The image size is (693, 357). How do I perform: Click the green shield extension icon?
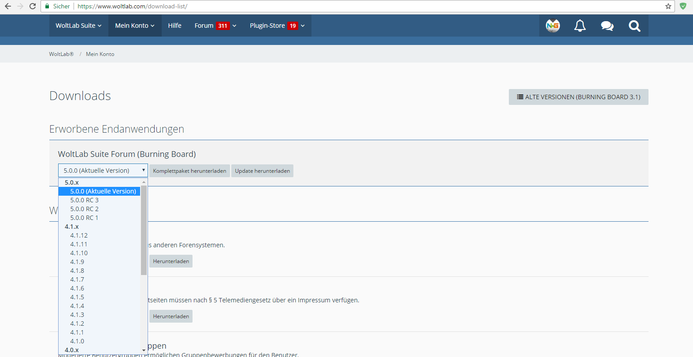pyautogui.click(x=683, y=6)
